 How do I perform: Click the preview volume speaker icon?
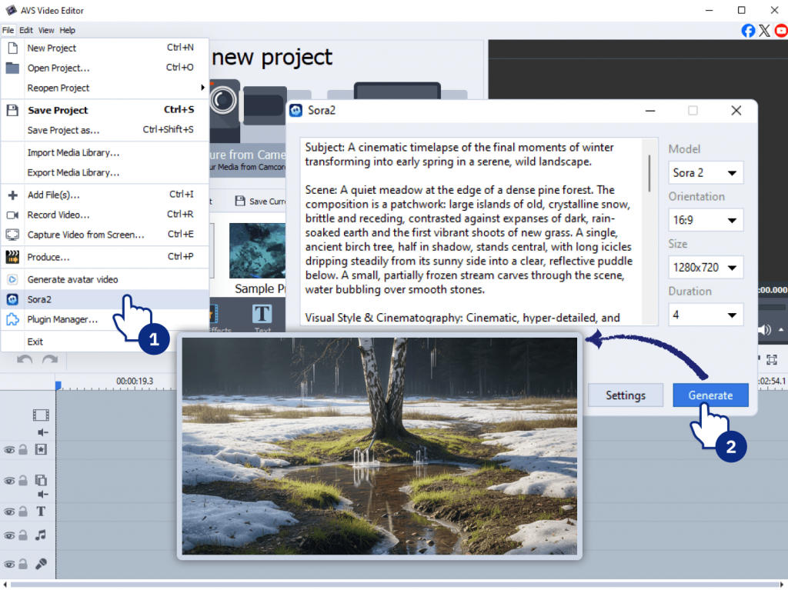[x=764, y=330]
